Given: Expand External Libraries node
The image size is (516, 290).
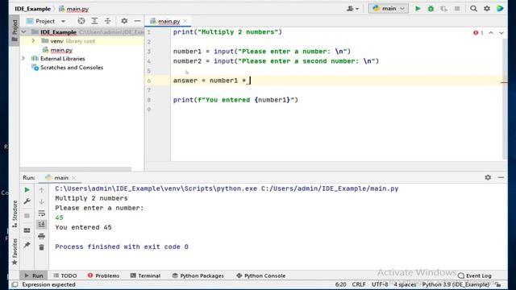Looking at the screenshot, I should pyautogui.click(x=23, y=59).
